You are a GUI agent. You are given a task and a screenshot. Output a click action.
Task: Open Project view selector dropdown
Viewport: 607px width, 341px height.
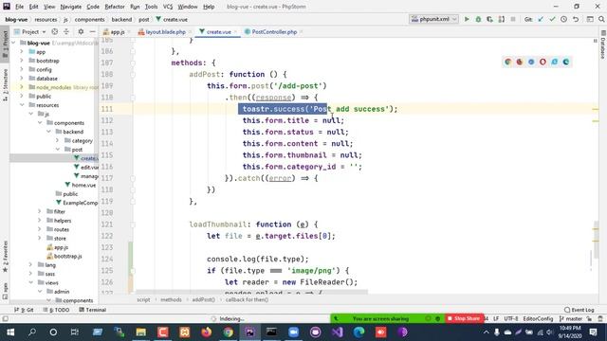pos(30,31)
